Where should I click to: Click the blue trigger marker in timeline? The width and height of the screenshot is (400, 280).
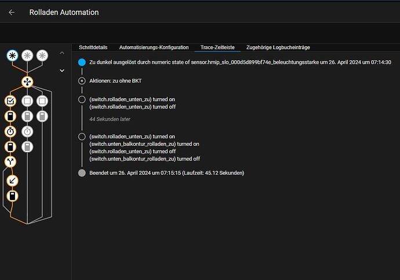pyautogui.click(x=82, y=62)
